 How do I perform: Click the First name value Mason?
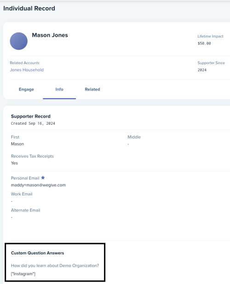tap(17, 144)
